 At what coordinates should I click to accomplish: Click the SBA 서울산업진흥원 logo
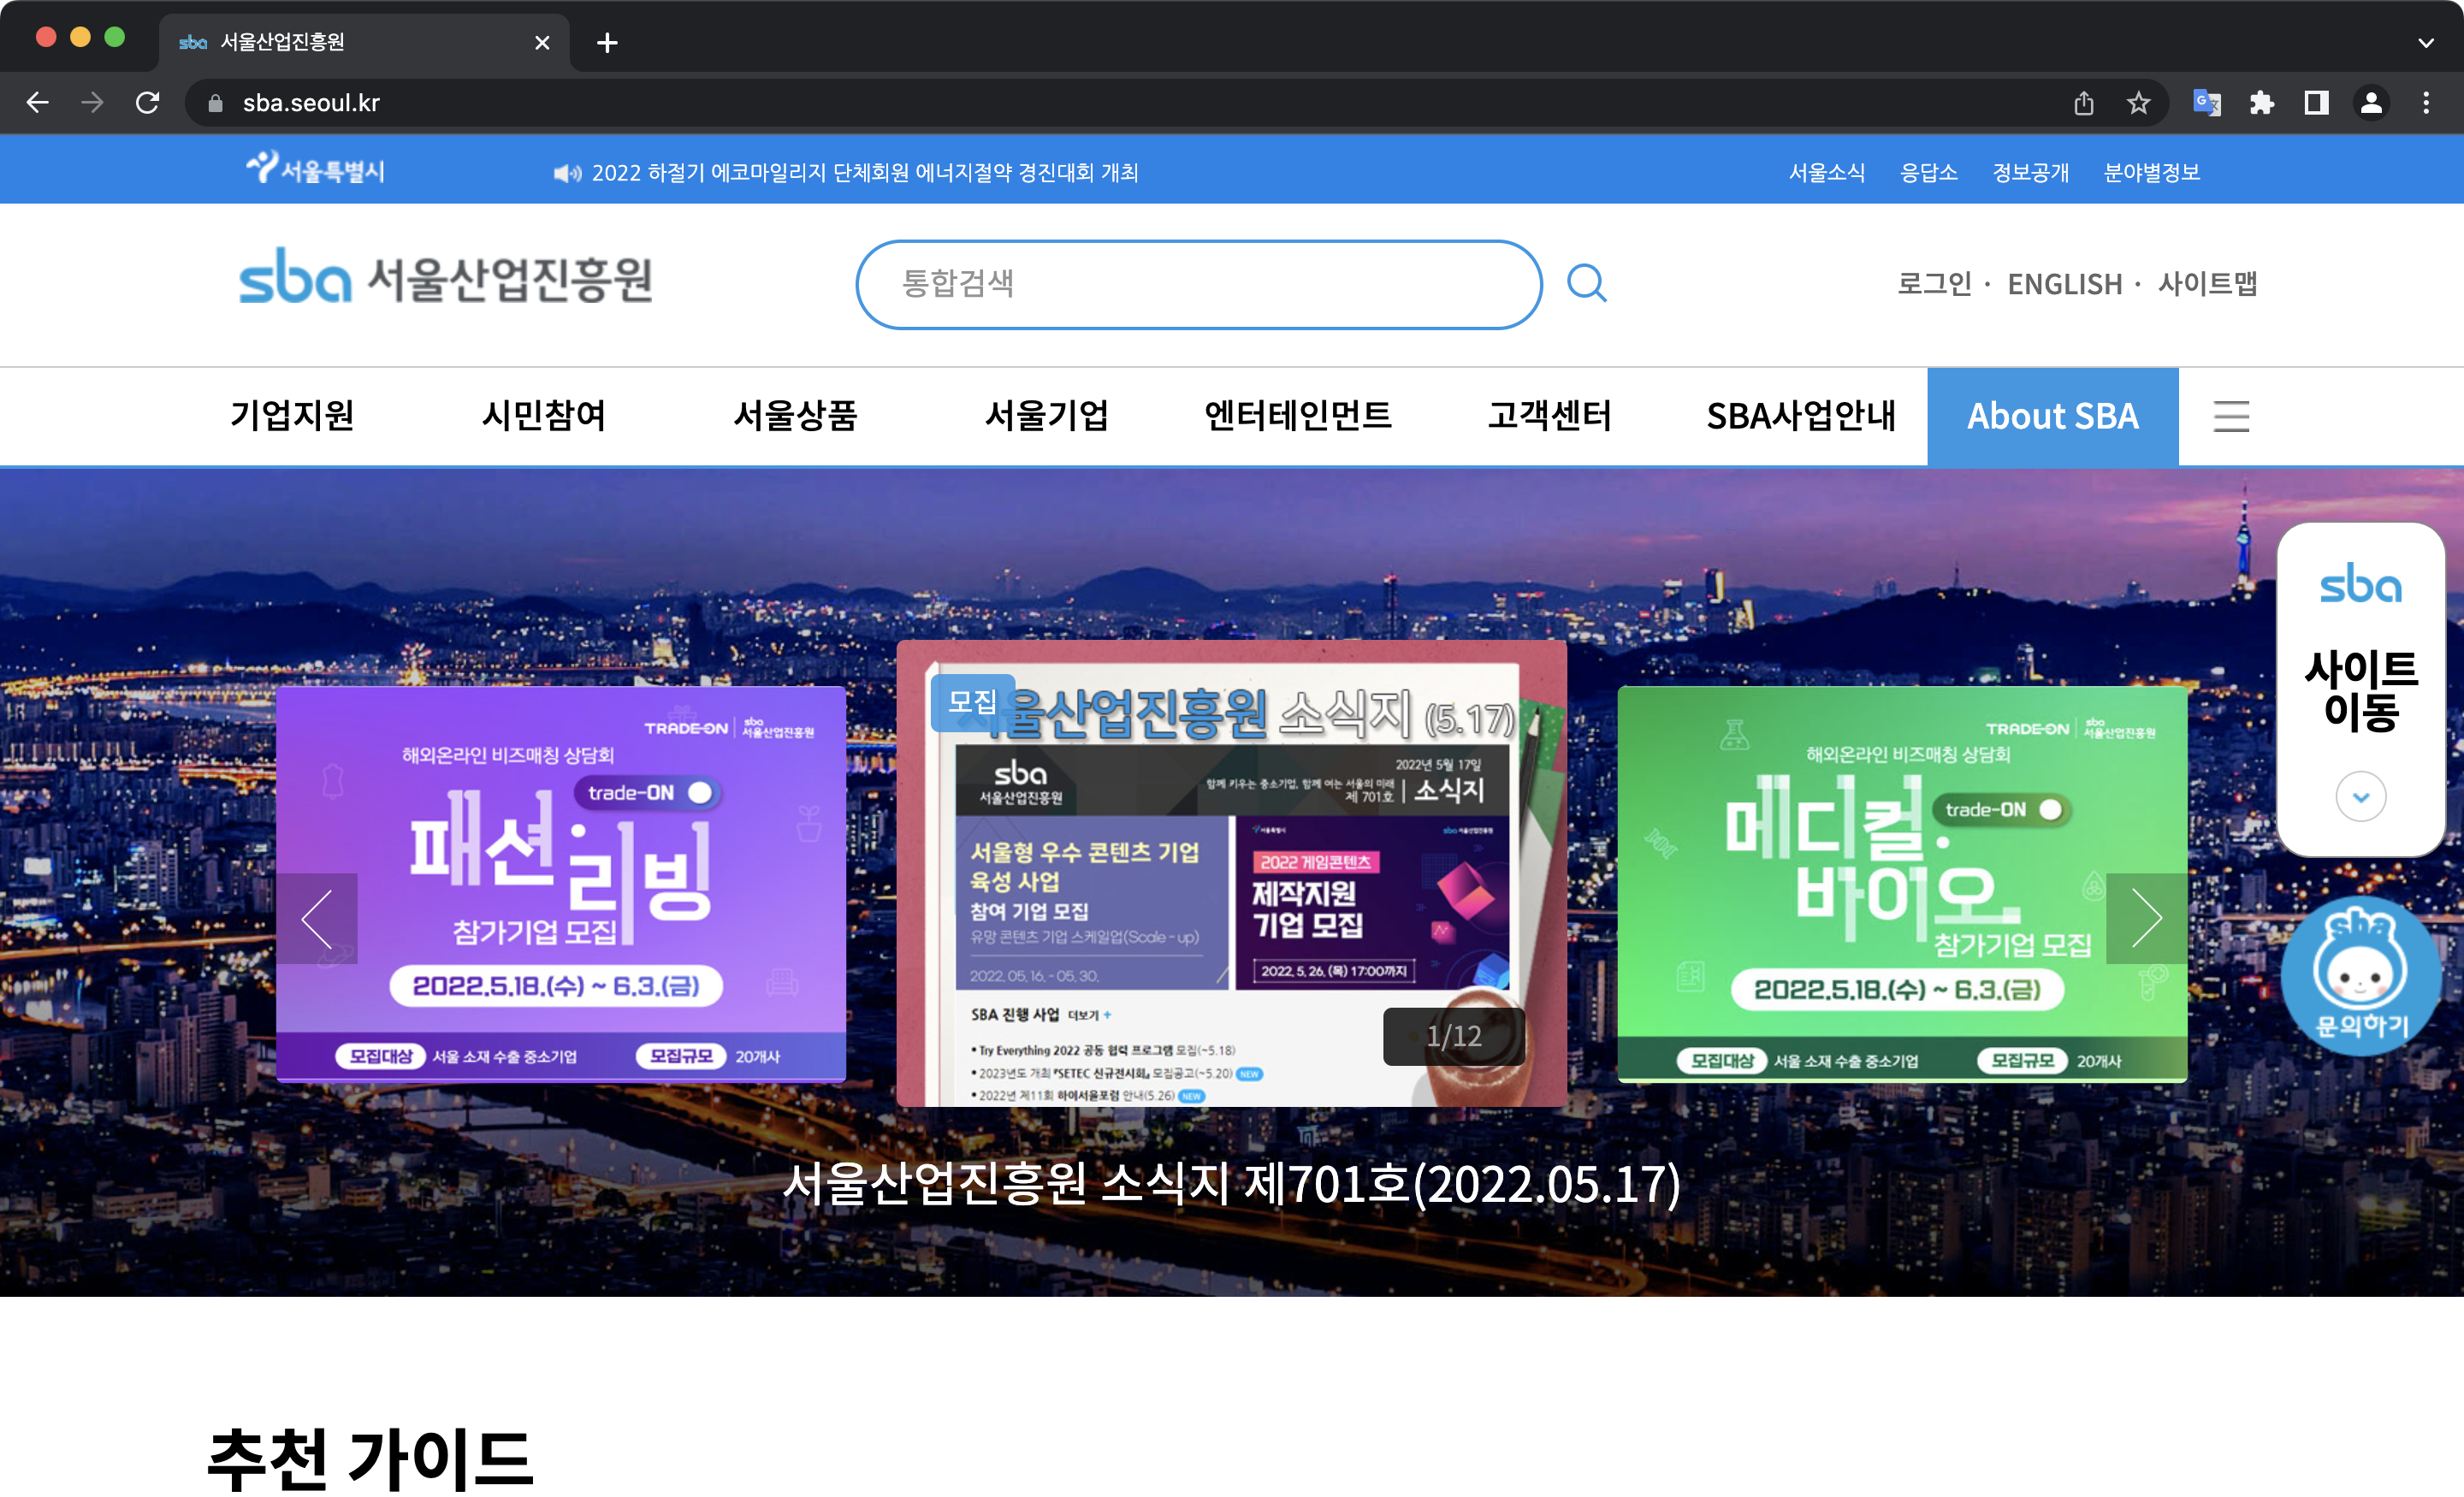(444, 280)
